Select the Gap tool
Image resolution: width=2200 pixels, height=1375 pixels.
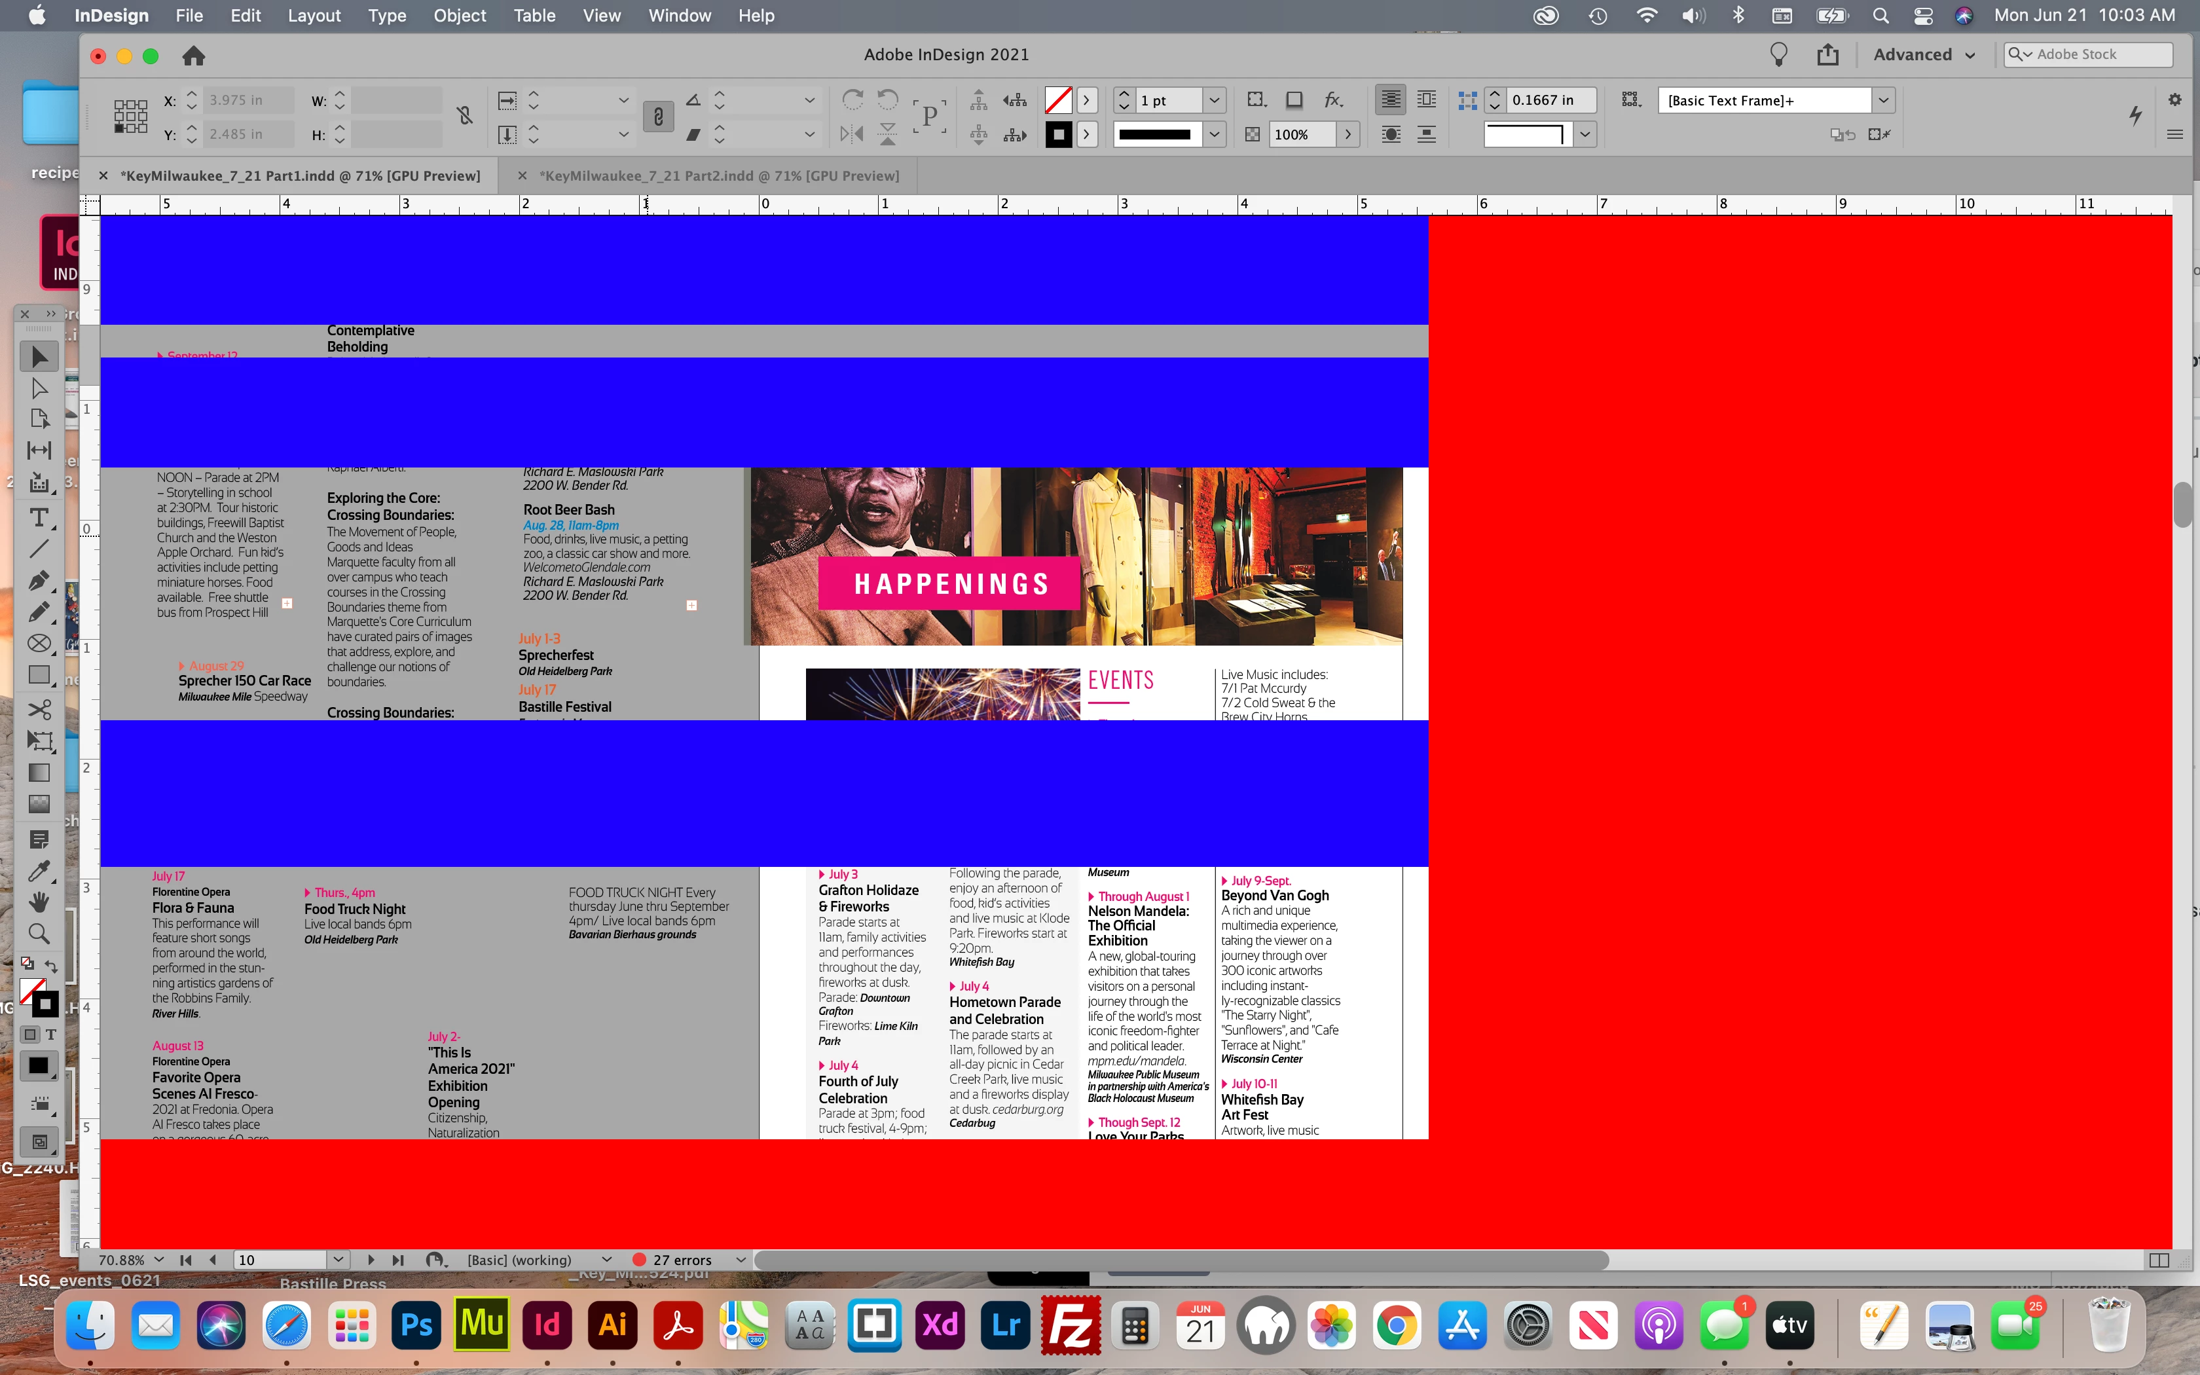point(39,450)
